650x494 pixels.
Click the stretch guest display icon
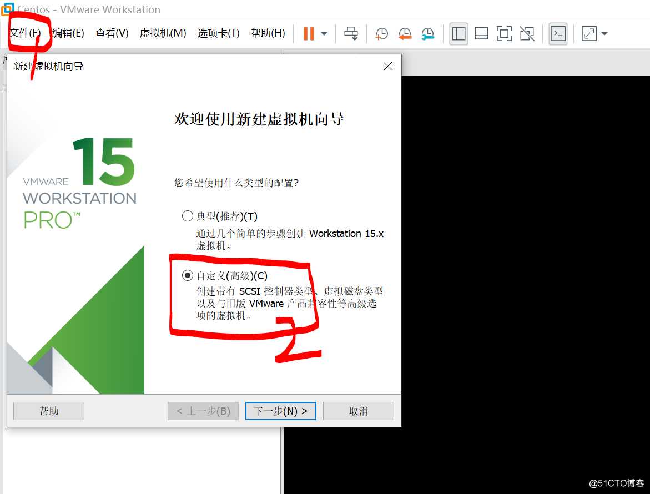point(589,33)
